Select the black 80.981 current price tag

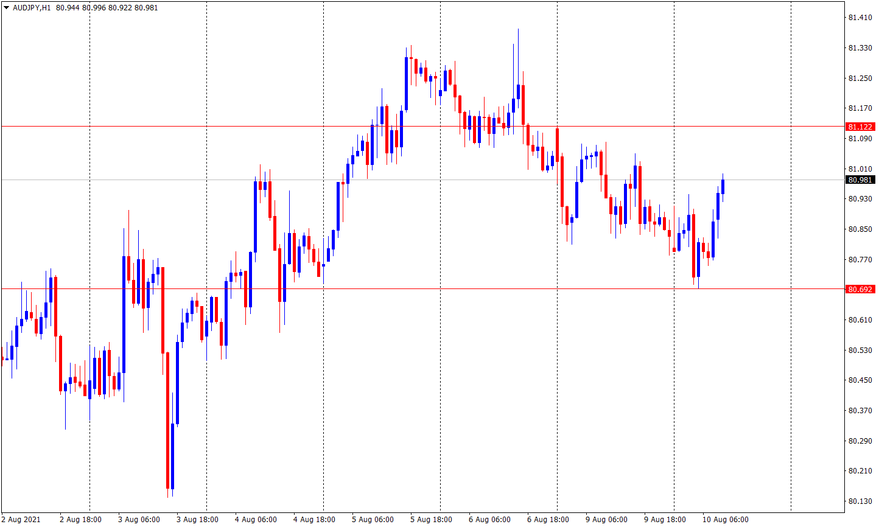pos(860,180)
